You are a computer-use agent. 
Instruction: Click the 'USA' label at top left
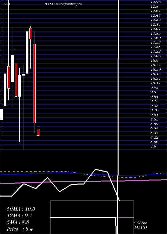(7, 4)
